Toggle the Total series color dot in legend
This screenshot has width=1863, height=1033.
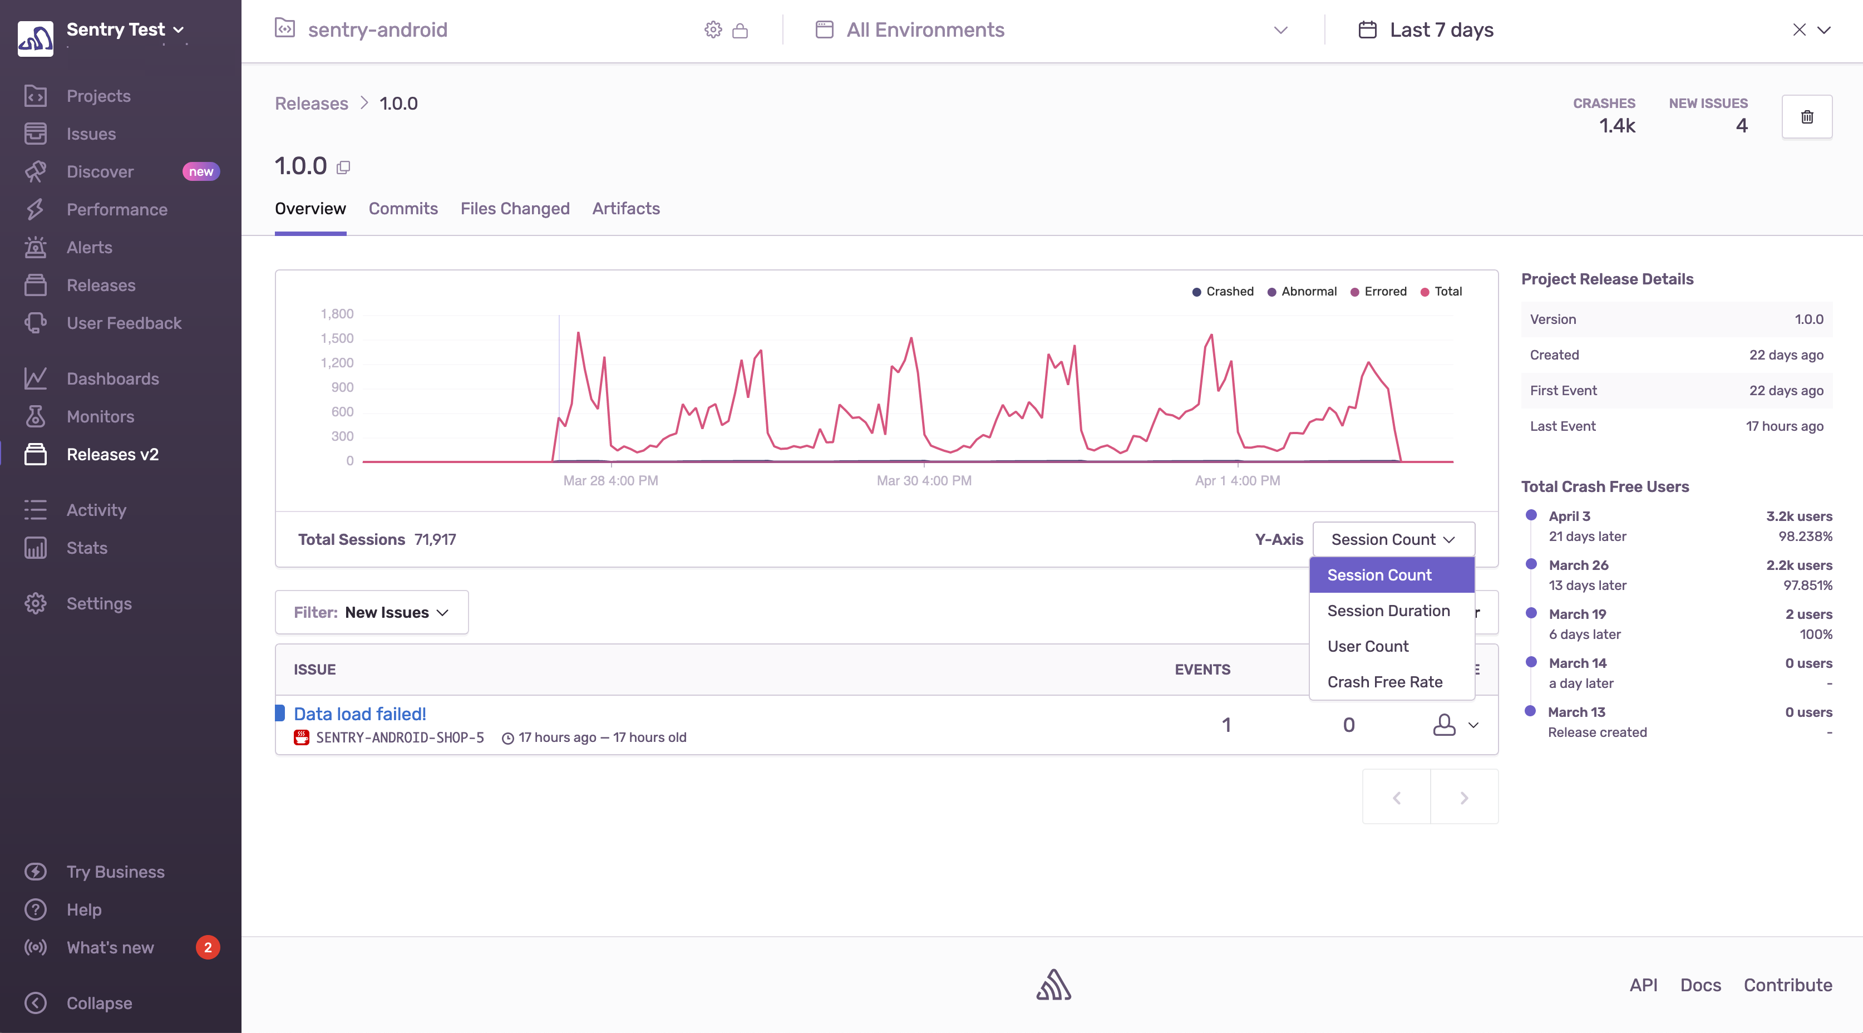[x=1425, y=292]
